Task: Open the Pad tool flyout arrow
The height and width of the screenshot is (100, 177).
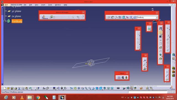Action: (x=162, y=30)
